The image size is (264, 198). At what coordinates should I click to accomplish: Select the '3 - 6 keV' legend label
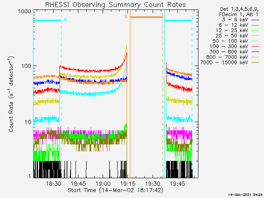pos(235,20)
